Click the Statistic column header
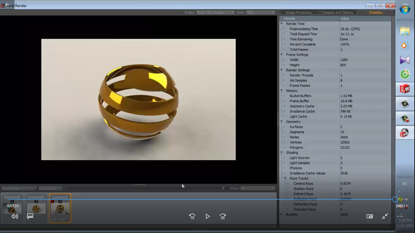 click(309, 19)
